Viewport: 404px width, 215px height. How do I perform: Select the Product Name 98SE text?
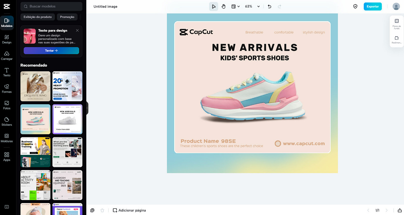click(208, 141)
